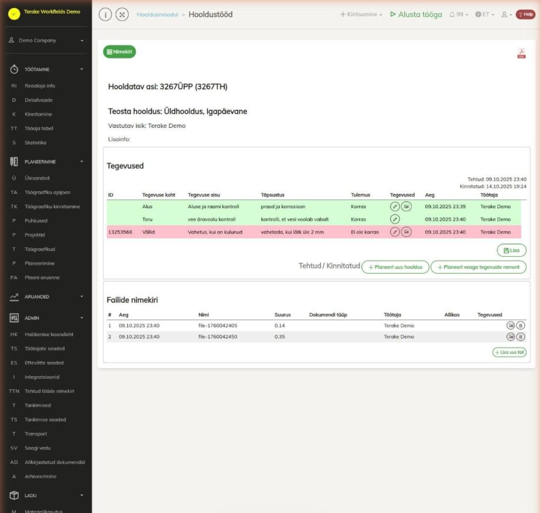Export page using the PDF icon
Viewport: 541px width, 513px height.
pyautogui.click(x=521, y=53)
